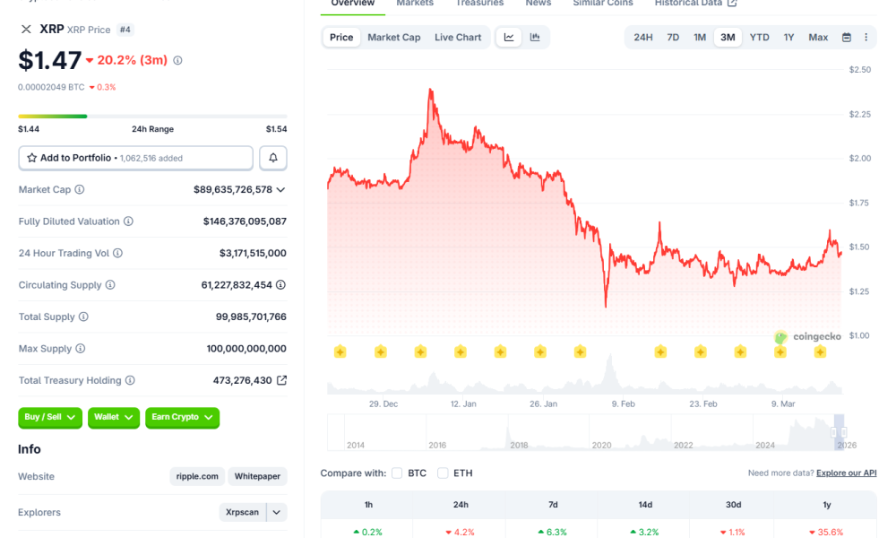Switch the chart to Market Cap view
The image size is (896, 538).
coord(393,38)
